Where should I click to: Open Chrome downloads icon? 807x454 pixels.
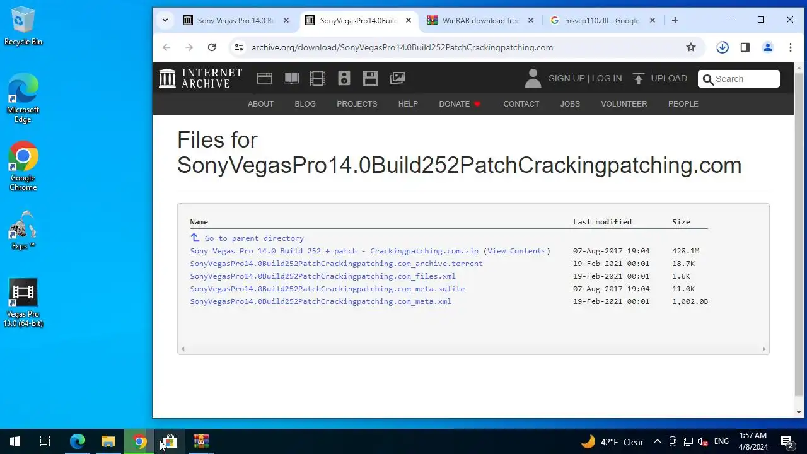[723, 47]
